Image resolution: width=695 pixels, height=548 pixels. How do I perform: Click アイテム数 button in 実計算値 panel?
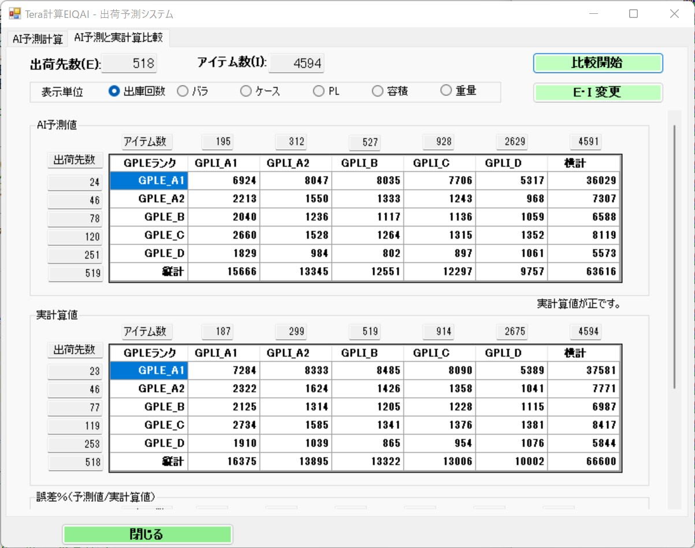147,331
